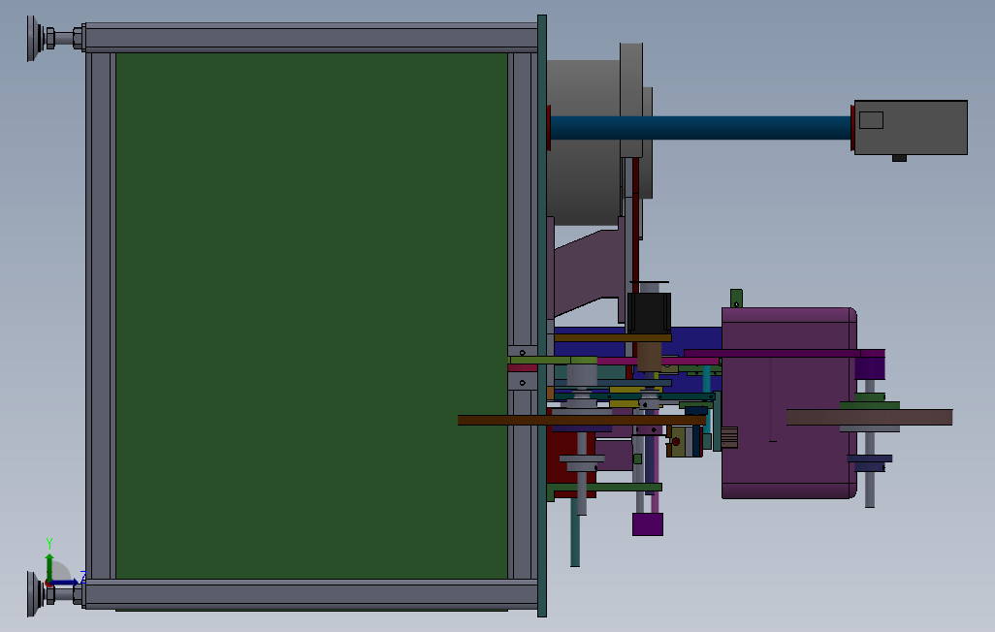Viewport: 995px width, 632px height.
Task: Click the blue Z axis of the triad
Action: pos(63,582)
